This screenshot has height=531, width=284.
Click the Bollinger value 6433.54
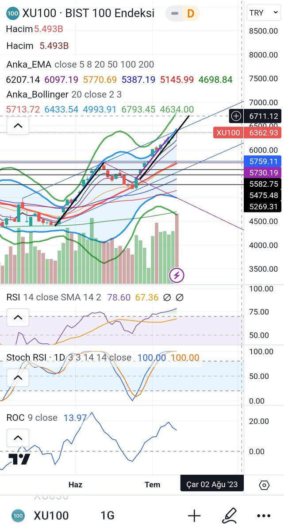pyautogui.click(x=61, y=109)
